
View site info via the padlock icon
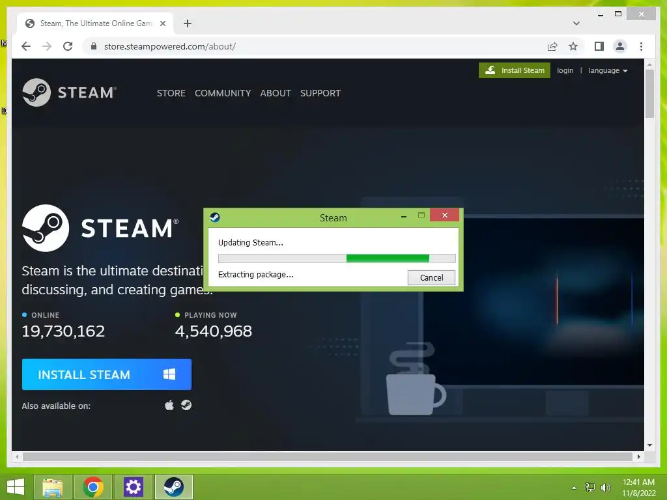point(94,46)
